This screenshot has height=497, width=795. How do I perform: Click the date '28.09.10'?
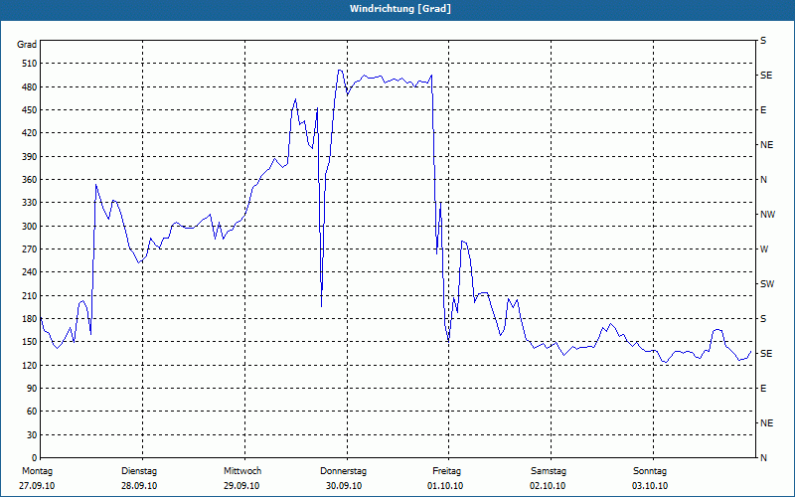139,486
